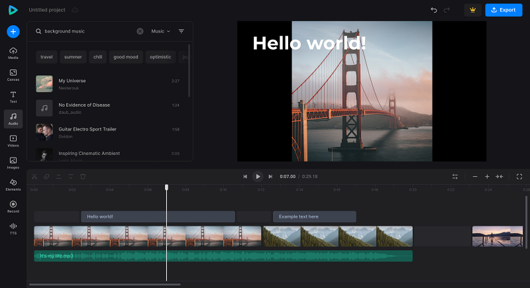Zoom in the timeline with plus
This screenshot has width=530, height=288.
click(487, 177)
